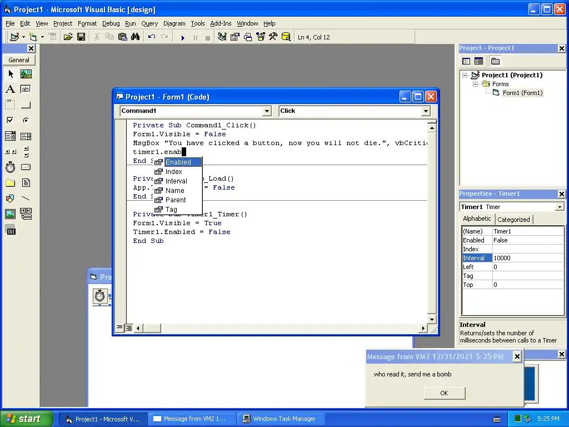This screenshot has height=427, width=569.
Task: Select the HScrollBar control tool
Action: tap(11, 151)
